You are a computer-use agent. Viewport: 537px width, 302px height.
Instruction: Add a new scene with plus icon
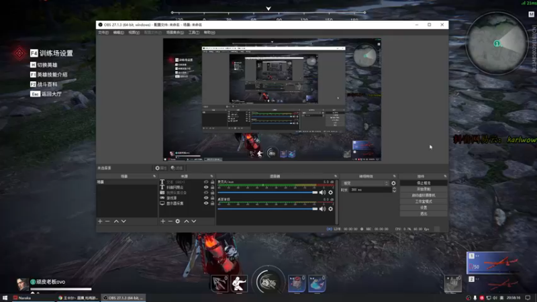pos(100,221)
